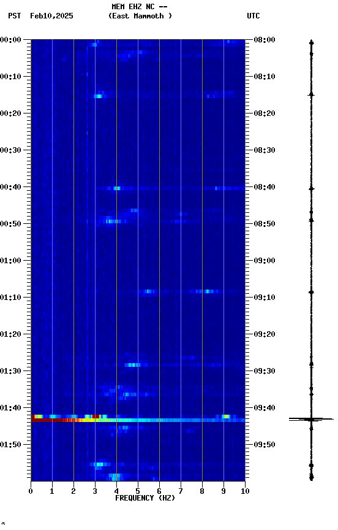Click the 08:40 UTC time label
The image size is (338, 530).
(265, 187)
